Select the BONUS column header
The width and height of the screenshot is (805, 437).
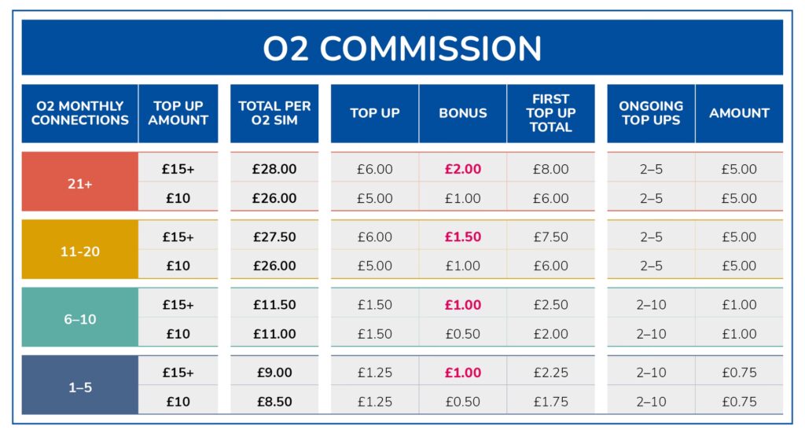click(x=462, y=113)
